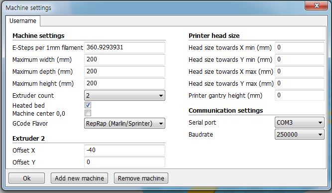Open the GCode Flavor dropdown

124,124
